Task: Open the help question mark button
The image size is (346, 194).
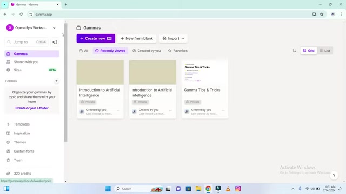Action: point(334,175)
